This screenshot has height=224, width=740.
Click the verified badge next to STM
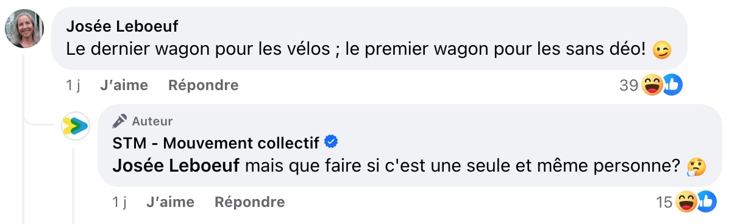332,142
